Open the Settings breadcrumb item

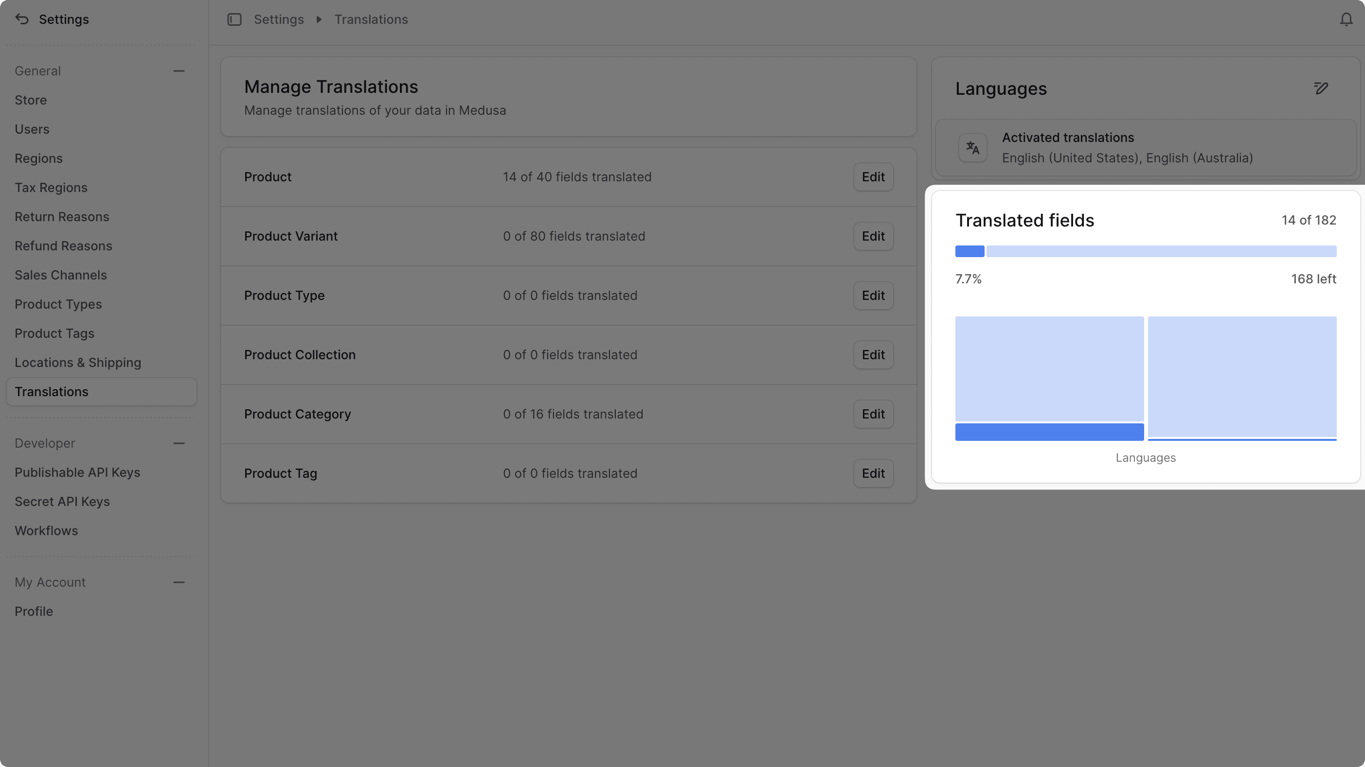[279, 19]
